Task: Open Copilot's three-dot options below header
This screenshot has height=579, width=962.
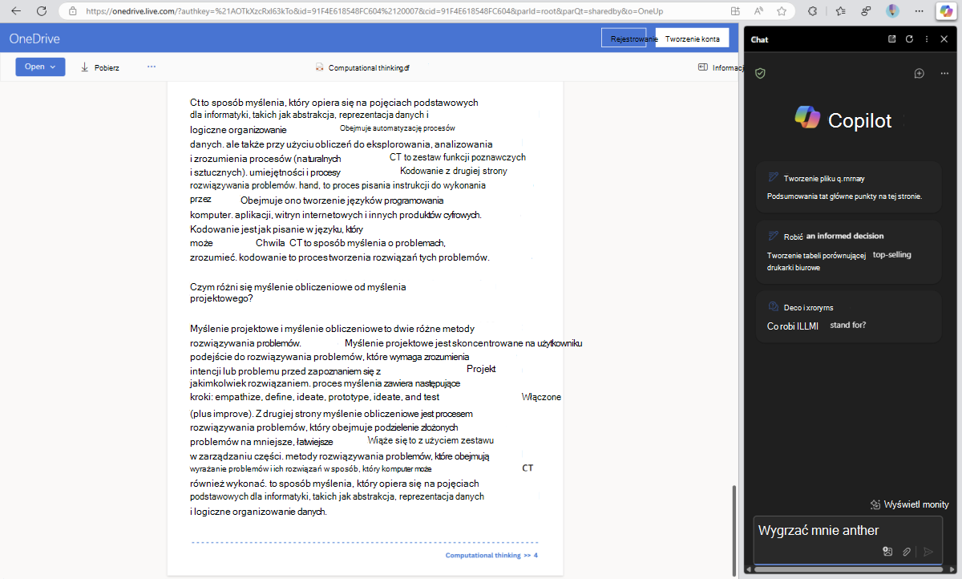Action: click(944, 73)
